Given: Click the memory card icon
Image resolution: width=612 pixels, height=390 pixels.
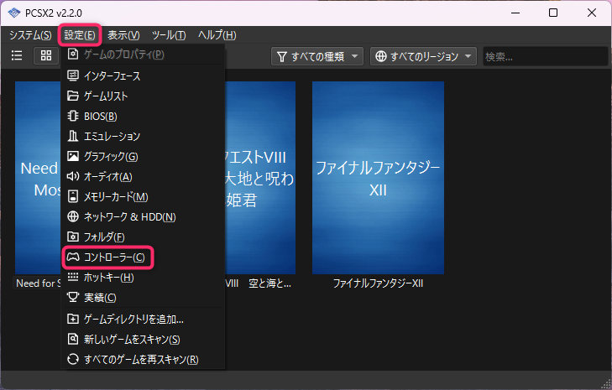Looking at the screenshot, I should pos(72,196).
